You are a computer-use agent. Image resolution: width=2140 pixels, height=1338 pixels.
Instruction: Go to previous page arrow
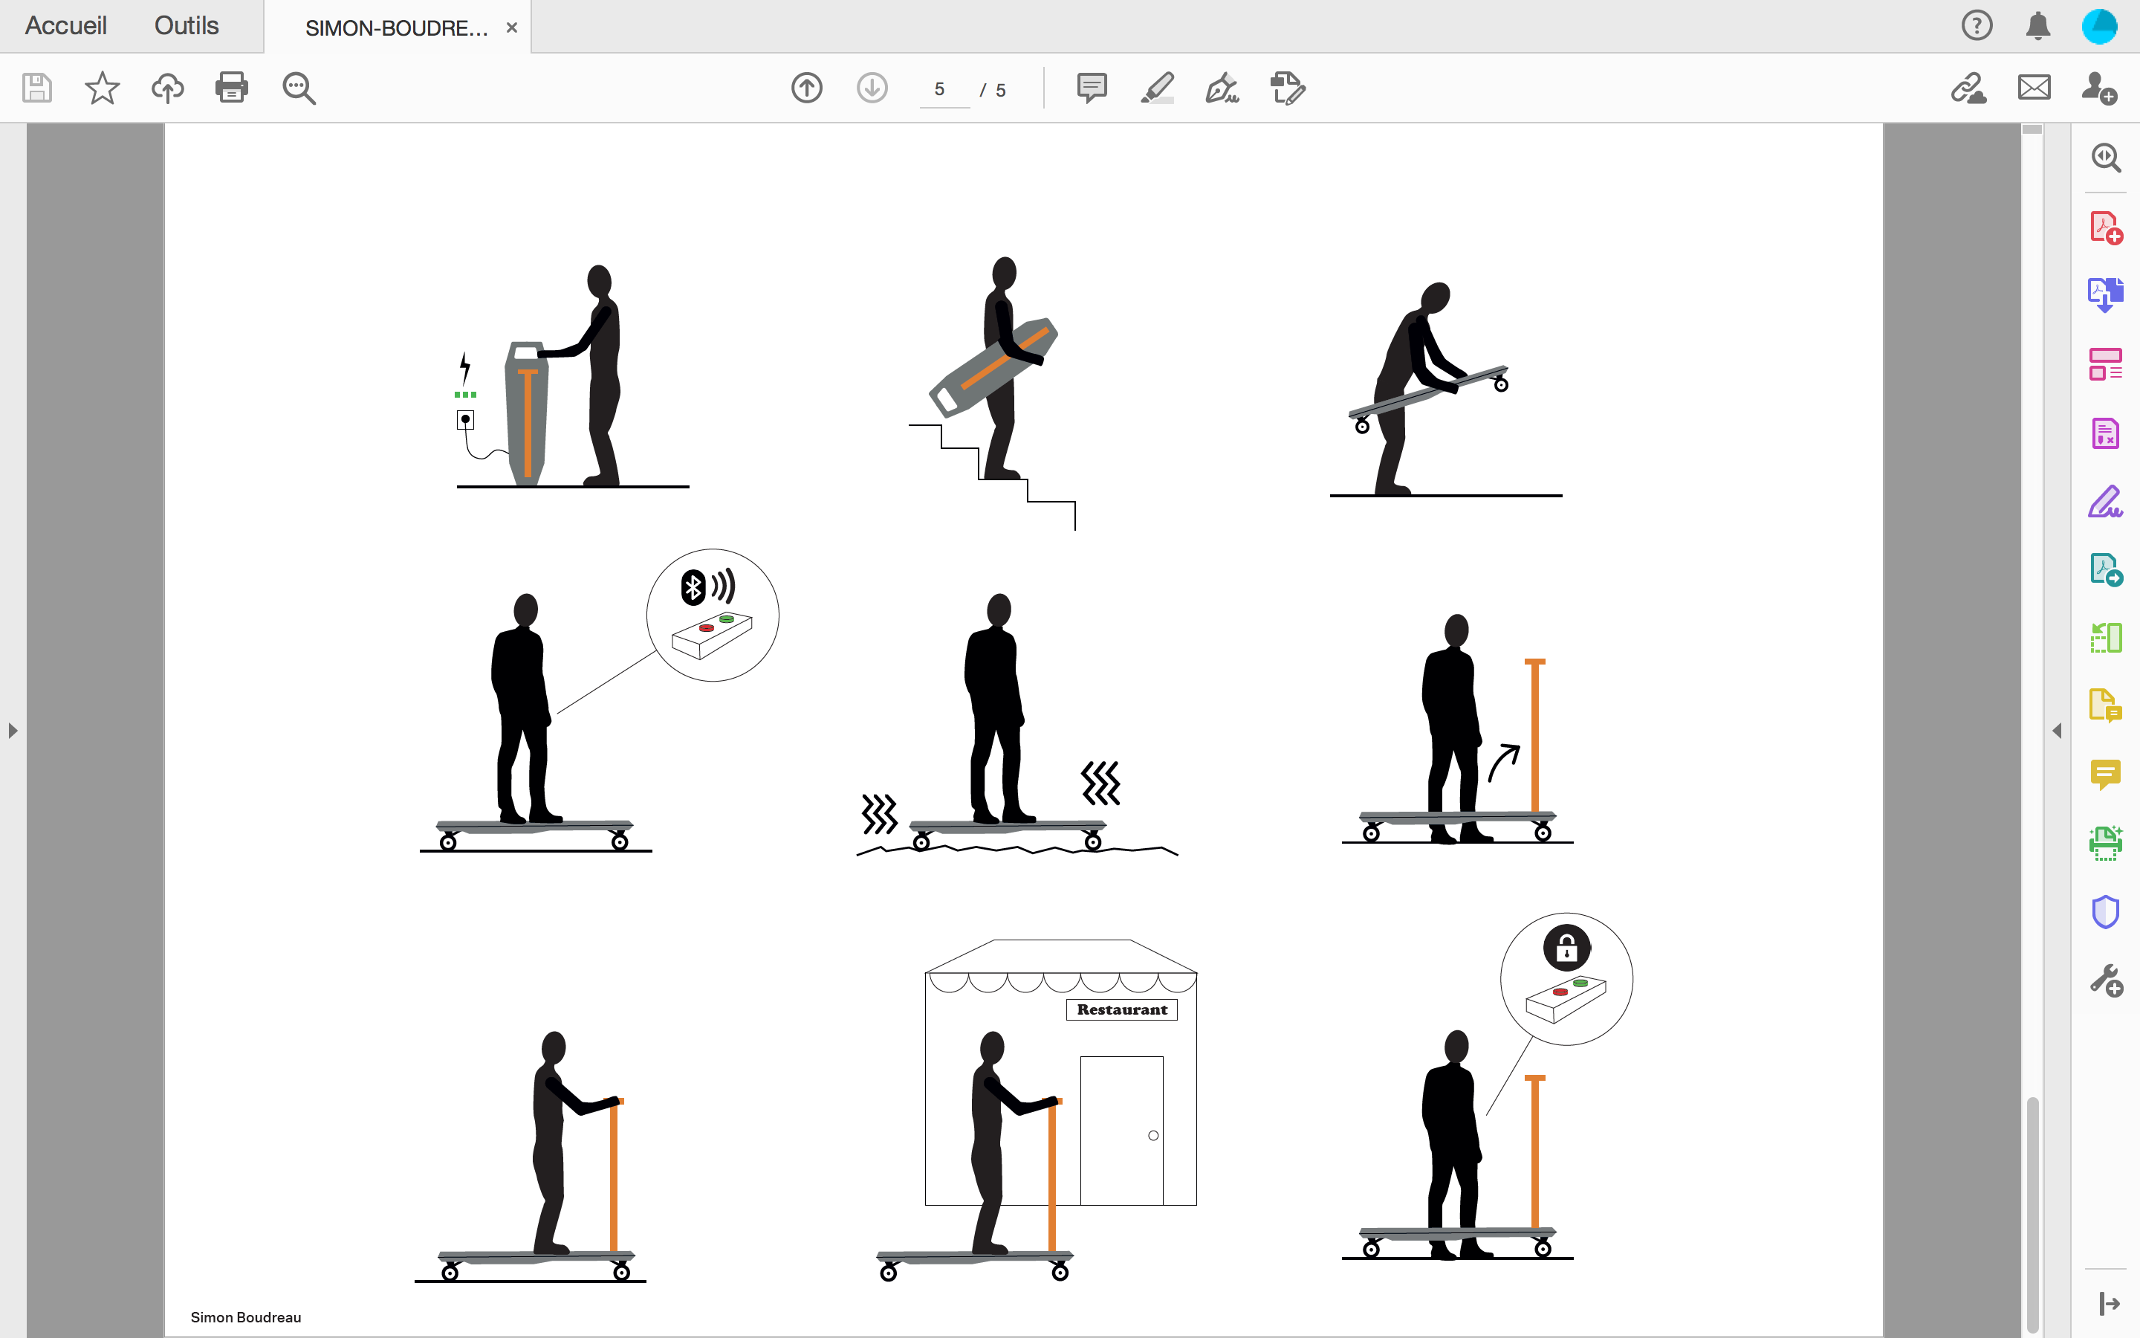(806, 88)
